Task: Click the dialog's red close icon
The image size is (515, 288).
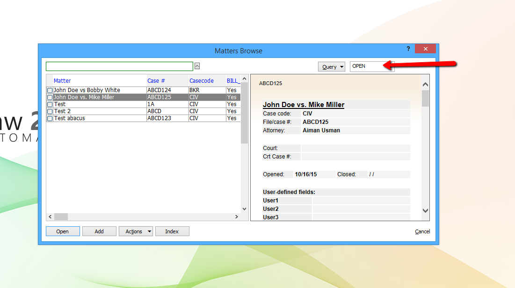Action: pyautogui.click(x=425, y=49)
